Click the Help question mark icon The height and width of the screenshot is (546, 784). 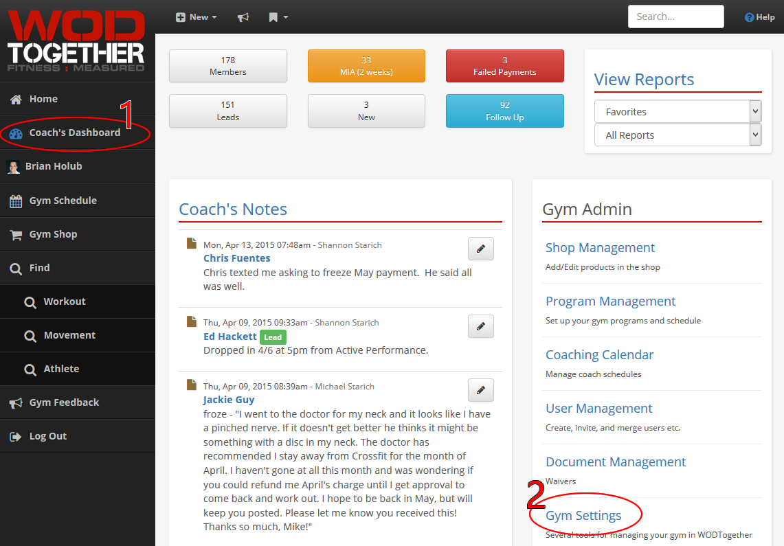(x=750, y=18)
